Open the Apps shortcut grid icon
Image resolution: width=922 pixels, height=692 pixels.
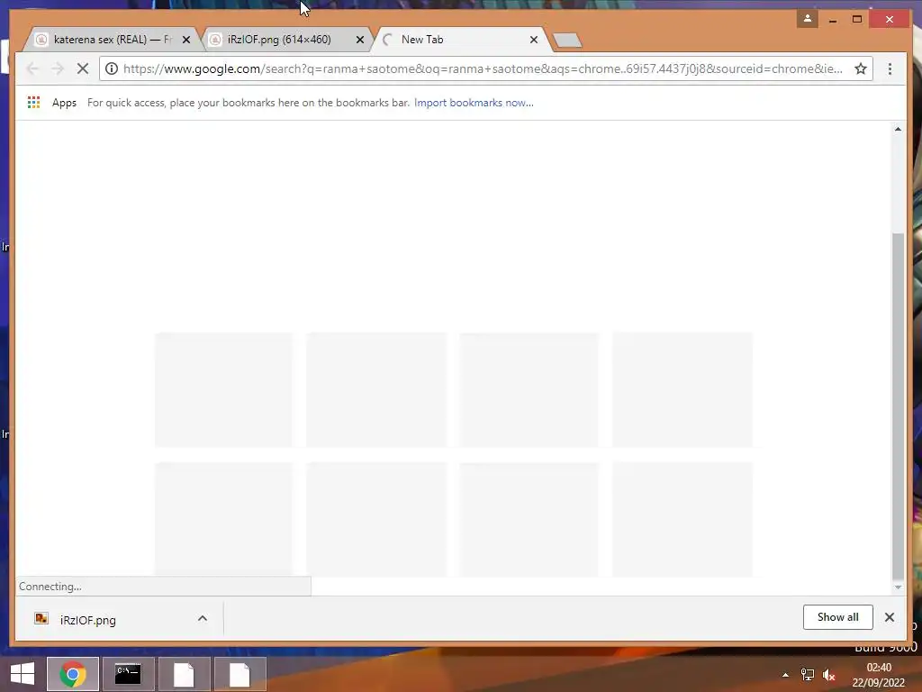point(33,103)
